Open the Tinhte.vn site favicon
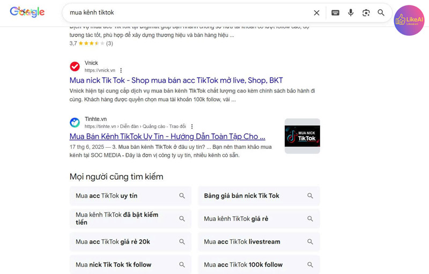Screen dimensions: 429x274 [x=75, y=123]
